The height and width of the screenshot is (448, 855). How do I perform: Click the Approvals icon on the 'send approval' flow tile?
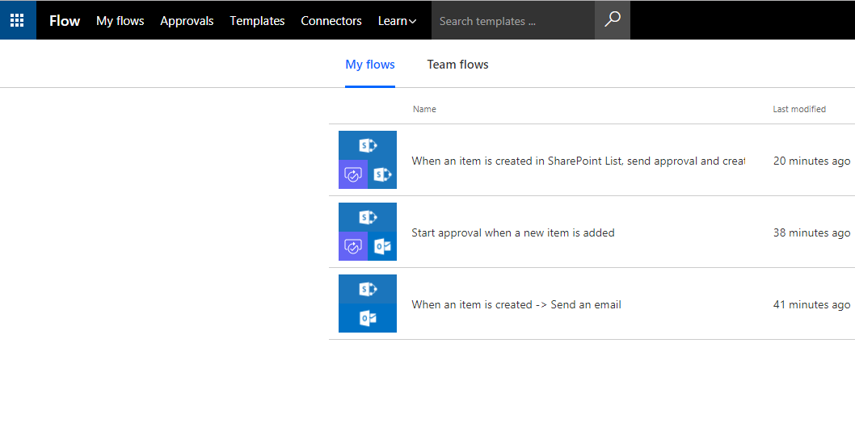click(x=353, y=174)
